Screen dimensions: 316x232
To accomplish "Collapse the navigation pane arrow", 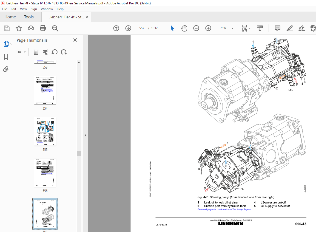I will [x=86, y=135].
